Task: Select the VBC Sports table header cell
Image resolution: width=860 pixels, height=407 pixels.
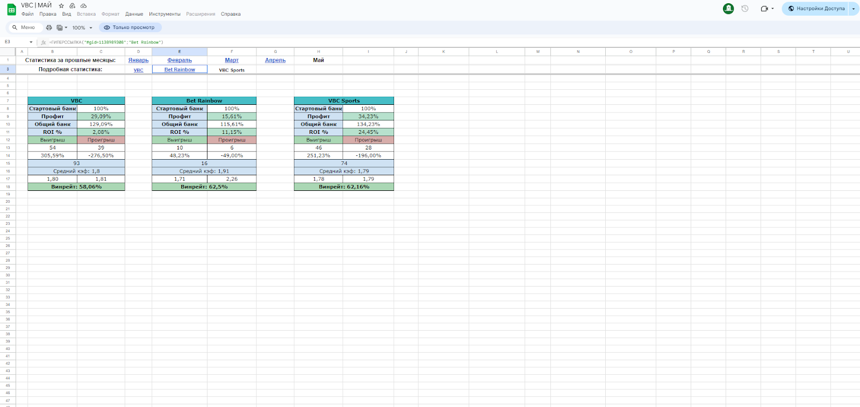Action: (344, 101)
